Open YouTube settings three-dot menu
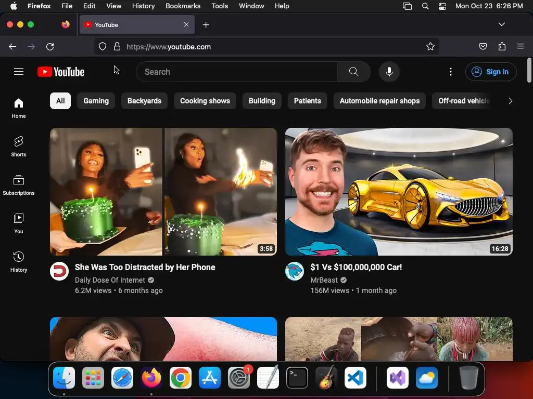The image size is (533, 399). (451, 72)
